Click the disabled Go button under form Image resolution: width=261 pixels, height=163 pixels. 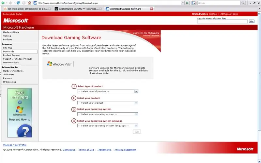[137, 132]
